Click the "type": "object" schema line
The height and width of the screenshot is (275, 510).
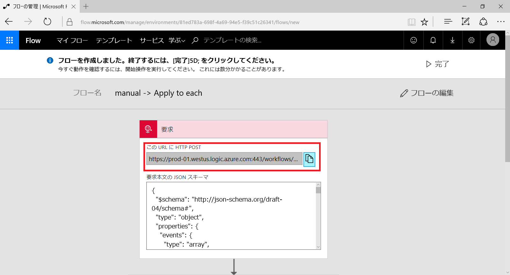180,217
